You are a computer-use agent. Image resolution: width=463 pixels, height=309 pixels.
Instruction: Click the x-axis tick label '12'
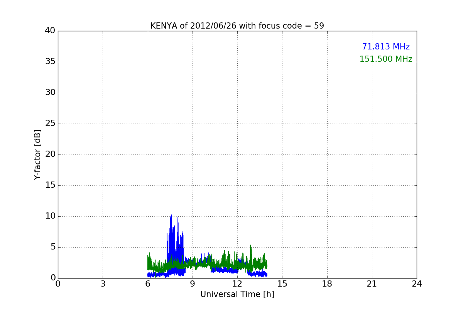pos(237,284)
